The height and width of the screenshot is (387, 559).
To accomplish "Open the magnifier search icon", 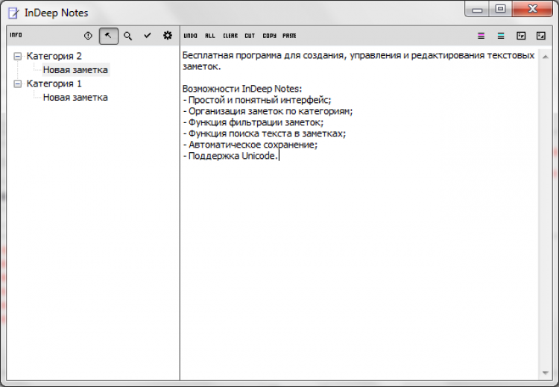I will click(x=128, y=36).
